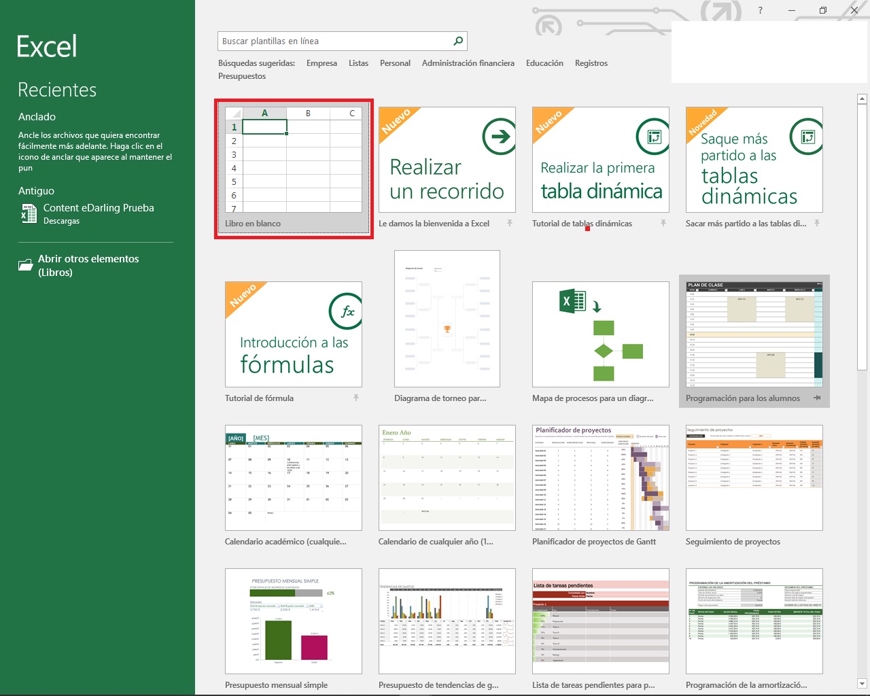The width and height of the screenshot is (870, 696).
Task: Select the Listas suggested search
Action: 358,63
